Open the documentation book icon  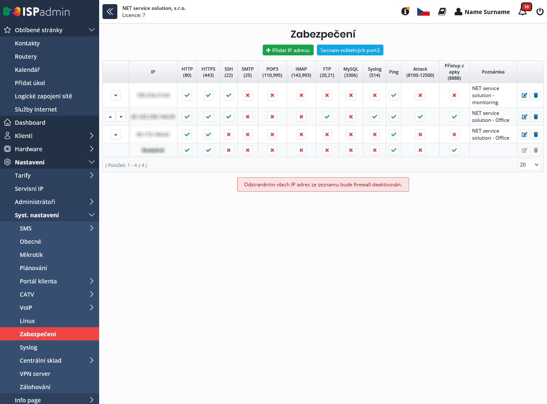click(x=442, y=12)
